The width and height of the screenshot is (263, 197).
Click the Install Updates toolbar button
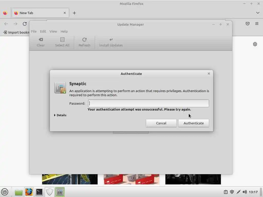111,42
